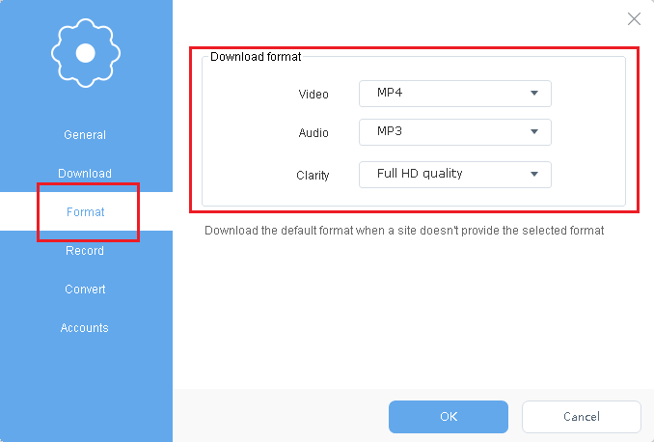Click the arrow on the Video dropdown
Screen dimensions: 654x442
534,93
